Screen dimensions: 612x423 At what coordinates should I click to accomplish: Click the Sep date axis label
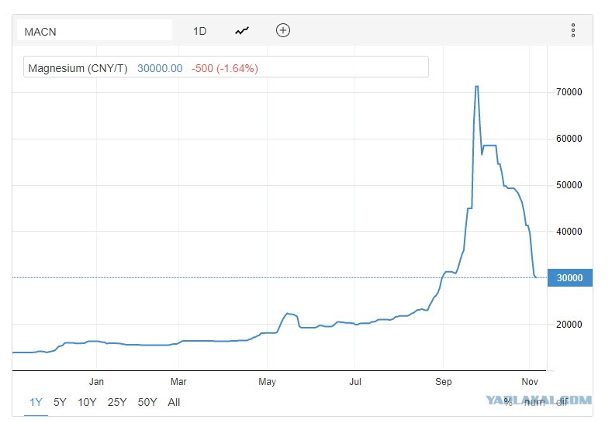pyautogui.click(x=444, y=382)
